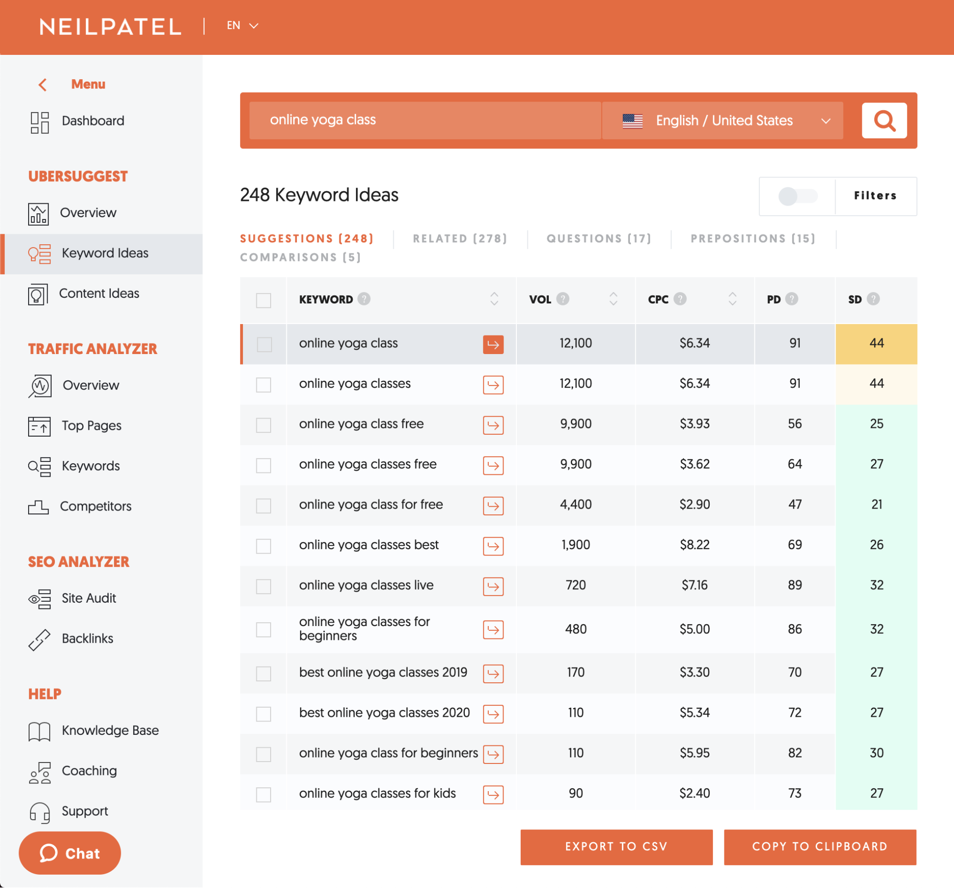The height and width of the screenshot is (888, 954).
Task: Click the back arrow beside Menu
Action: 42,85
